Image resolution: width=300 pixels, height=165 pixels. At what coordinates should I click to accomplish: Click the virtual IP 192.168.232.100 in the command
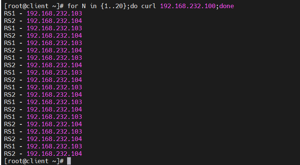point(188,6)
